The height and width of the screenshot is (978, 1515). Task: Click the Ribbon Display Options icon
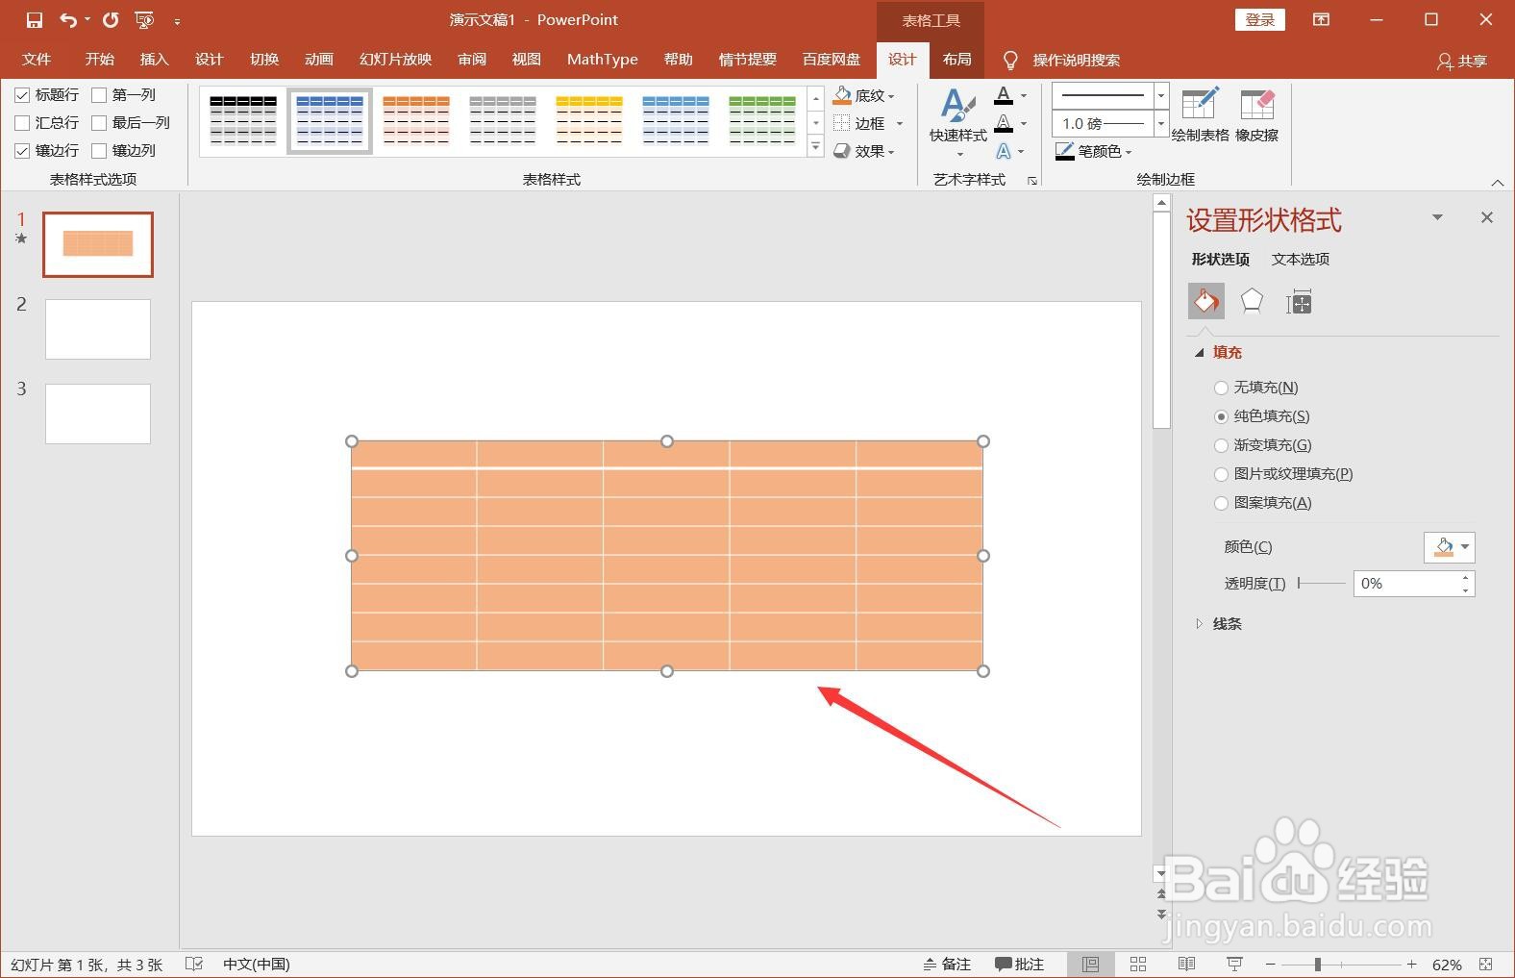click(x=1322, y=19)
